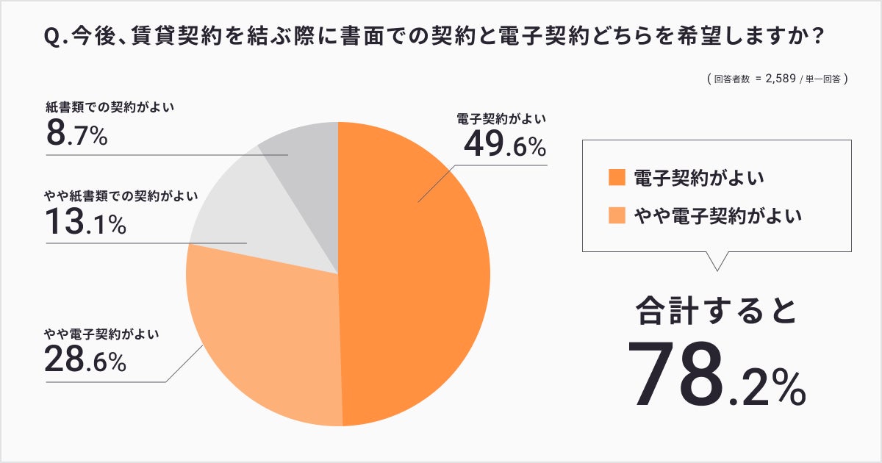Click the 8.7% percentage value
This screenshot has height=463, width=882.
pyautogui.click(x=76, y=135)
